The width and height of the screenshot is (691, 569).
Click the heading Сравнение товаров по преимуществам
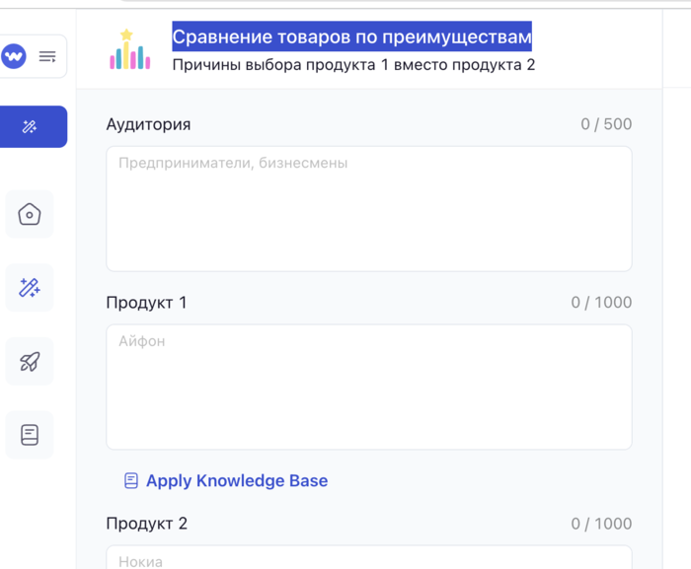pyautogui.click(x=351, y=37)
